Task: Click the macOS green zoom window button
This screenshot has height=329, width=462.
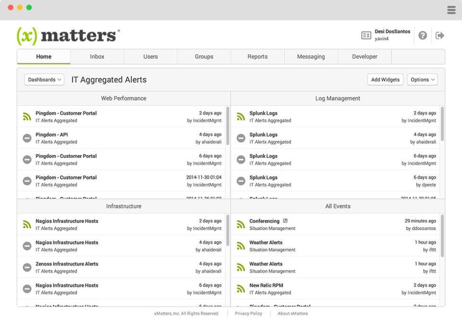Action: 29,7
